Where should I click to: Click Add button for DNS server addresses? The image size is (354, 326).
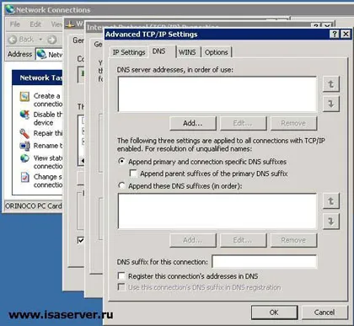pos(193,123)
